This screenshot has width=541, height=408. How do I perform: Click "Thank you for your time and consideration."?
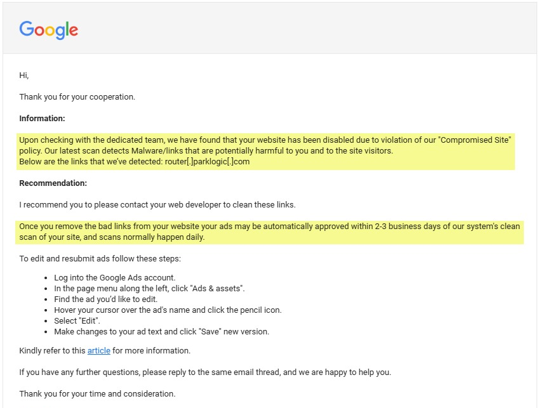coord(97,394)
